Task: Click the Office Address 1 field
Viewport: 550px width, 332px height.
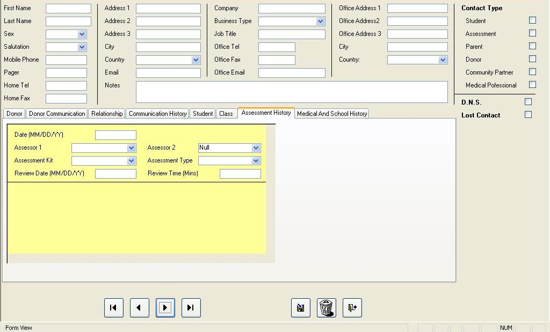Action: click(417, 9)
